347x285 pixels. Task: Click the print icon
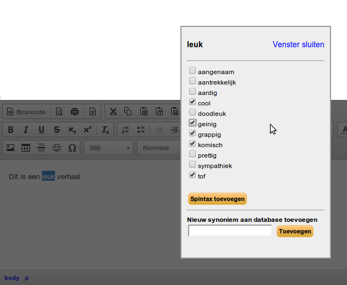[x=75, y=112]
